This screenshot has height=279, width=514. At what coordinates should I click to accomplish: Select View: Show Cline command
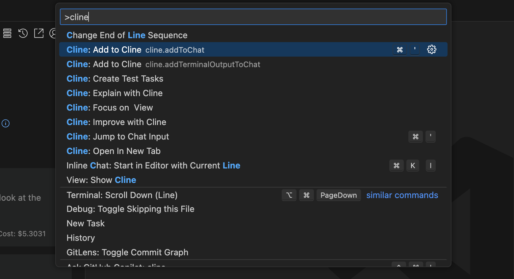click(253, 180)
